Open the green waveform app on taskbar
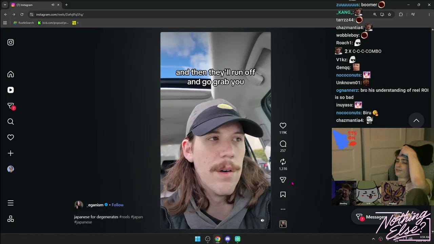434x244 pixels. tap(238, 239)
